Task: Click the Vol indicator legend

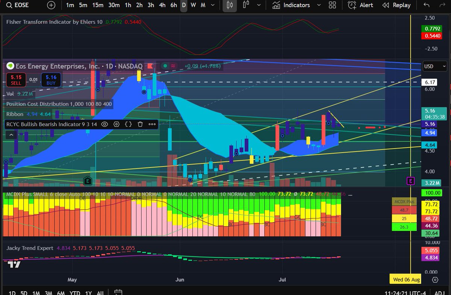Action: click(20, 93)
